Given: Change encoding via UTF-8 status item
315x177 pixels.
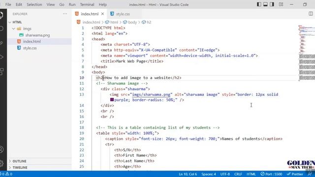Looking at the screenshot, I should coord(225,174).
